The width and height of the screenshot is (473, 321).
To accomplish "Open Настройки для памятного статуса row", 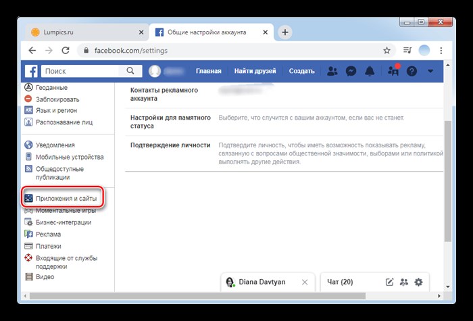I will pyautogui.click(x=284, y=122).
